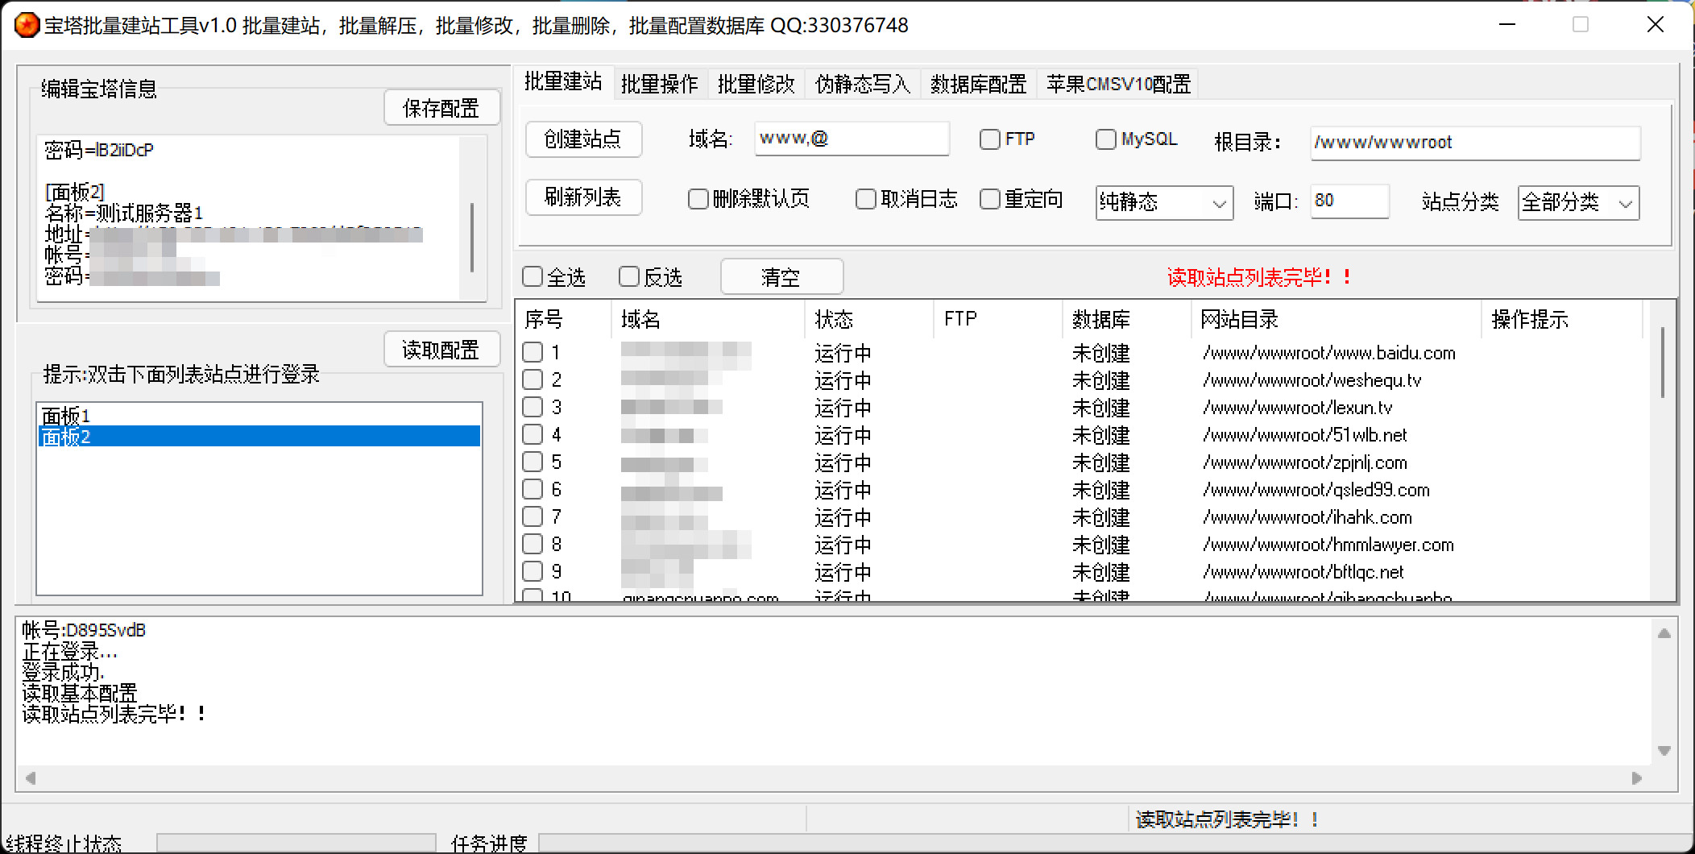1695x854 pixels.
Task: Click the 创建站点 button
Action: 583,139
